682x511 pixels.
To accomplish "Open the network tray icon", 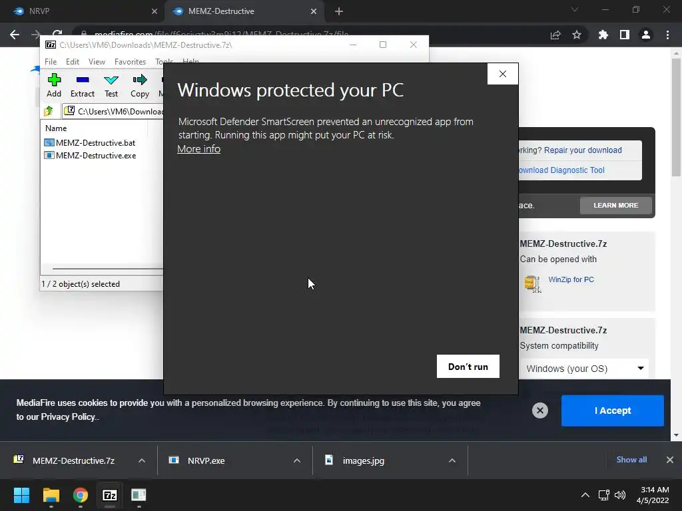I will [603, 495].
